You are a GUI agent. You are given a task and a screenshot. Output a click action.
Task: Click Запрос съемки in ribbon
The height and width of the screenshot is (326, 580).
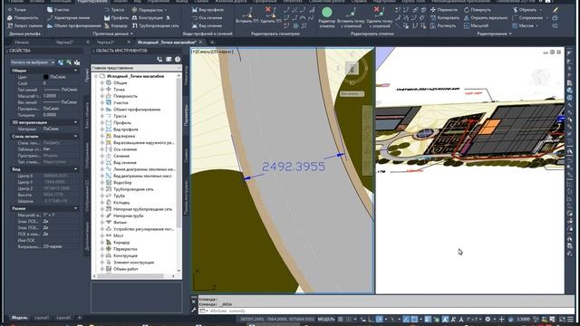click(x=24, y=26)
